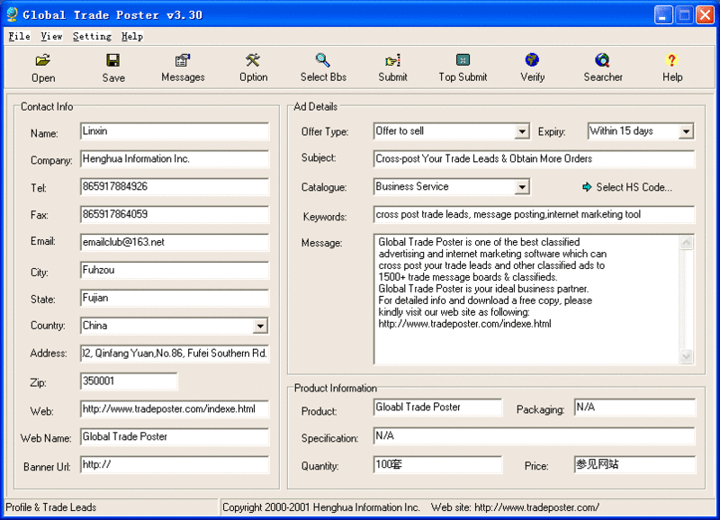Click the Banner Url input field

click(x=175, y=465)
